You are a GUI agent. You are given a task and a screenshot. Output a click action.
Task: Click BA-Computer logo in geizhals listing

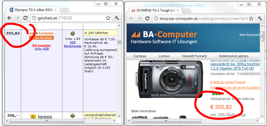(x=41, y=36)
